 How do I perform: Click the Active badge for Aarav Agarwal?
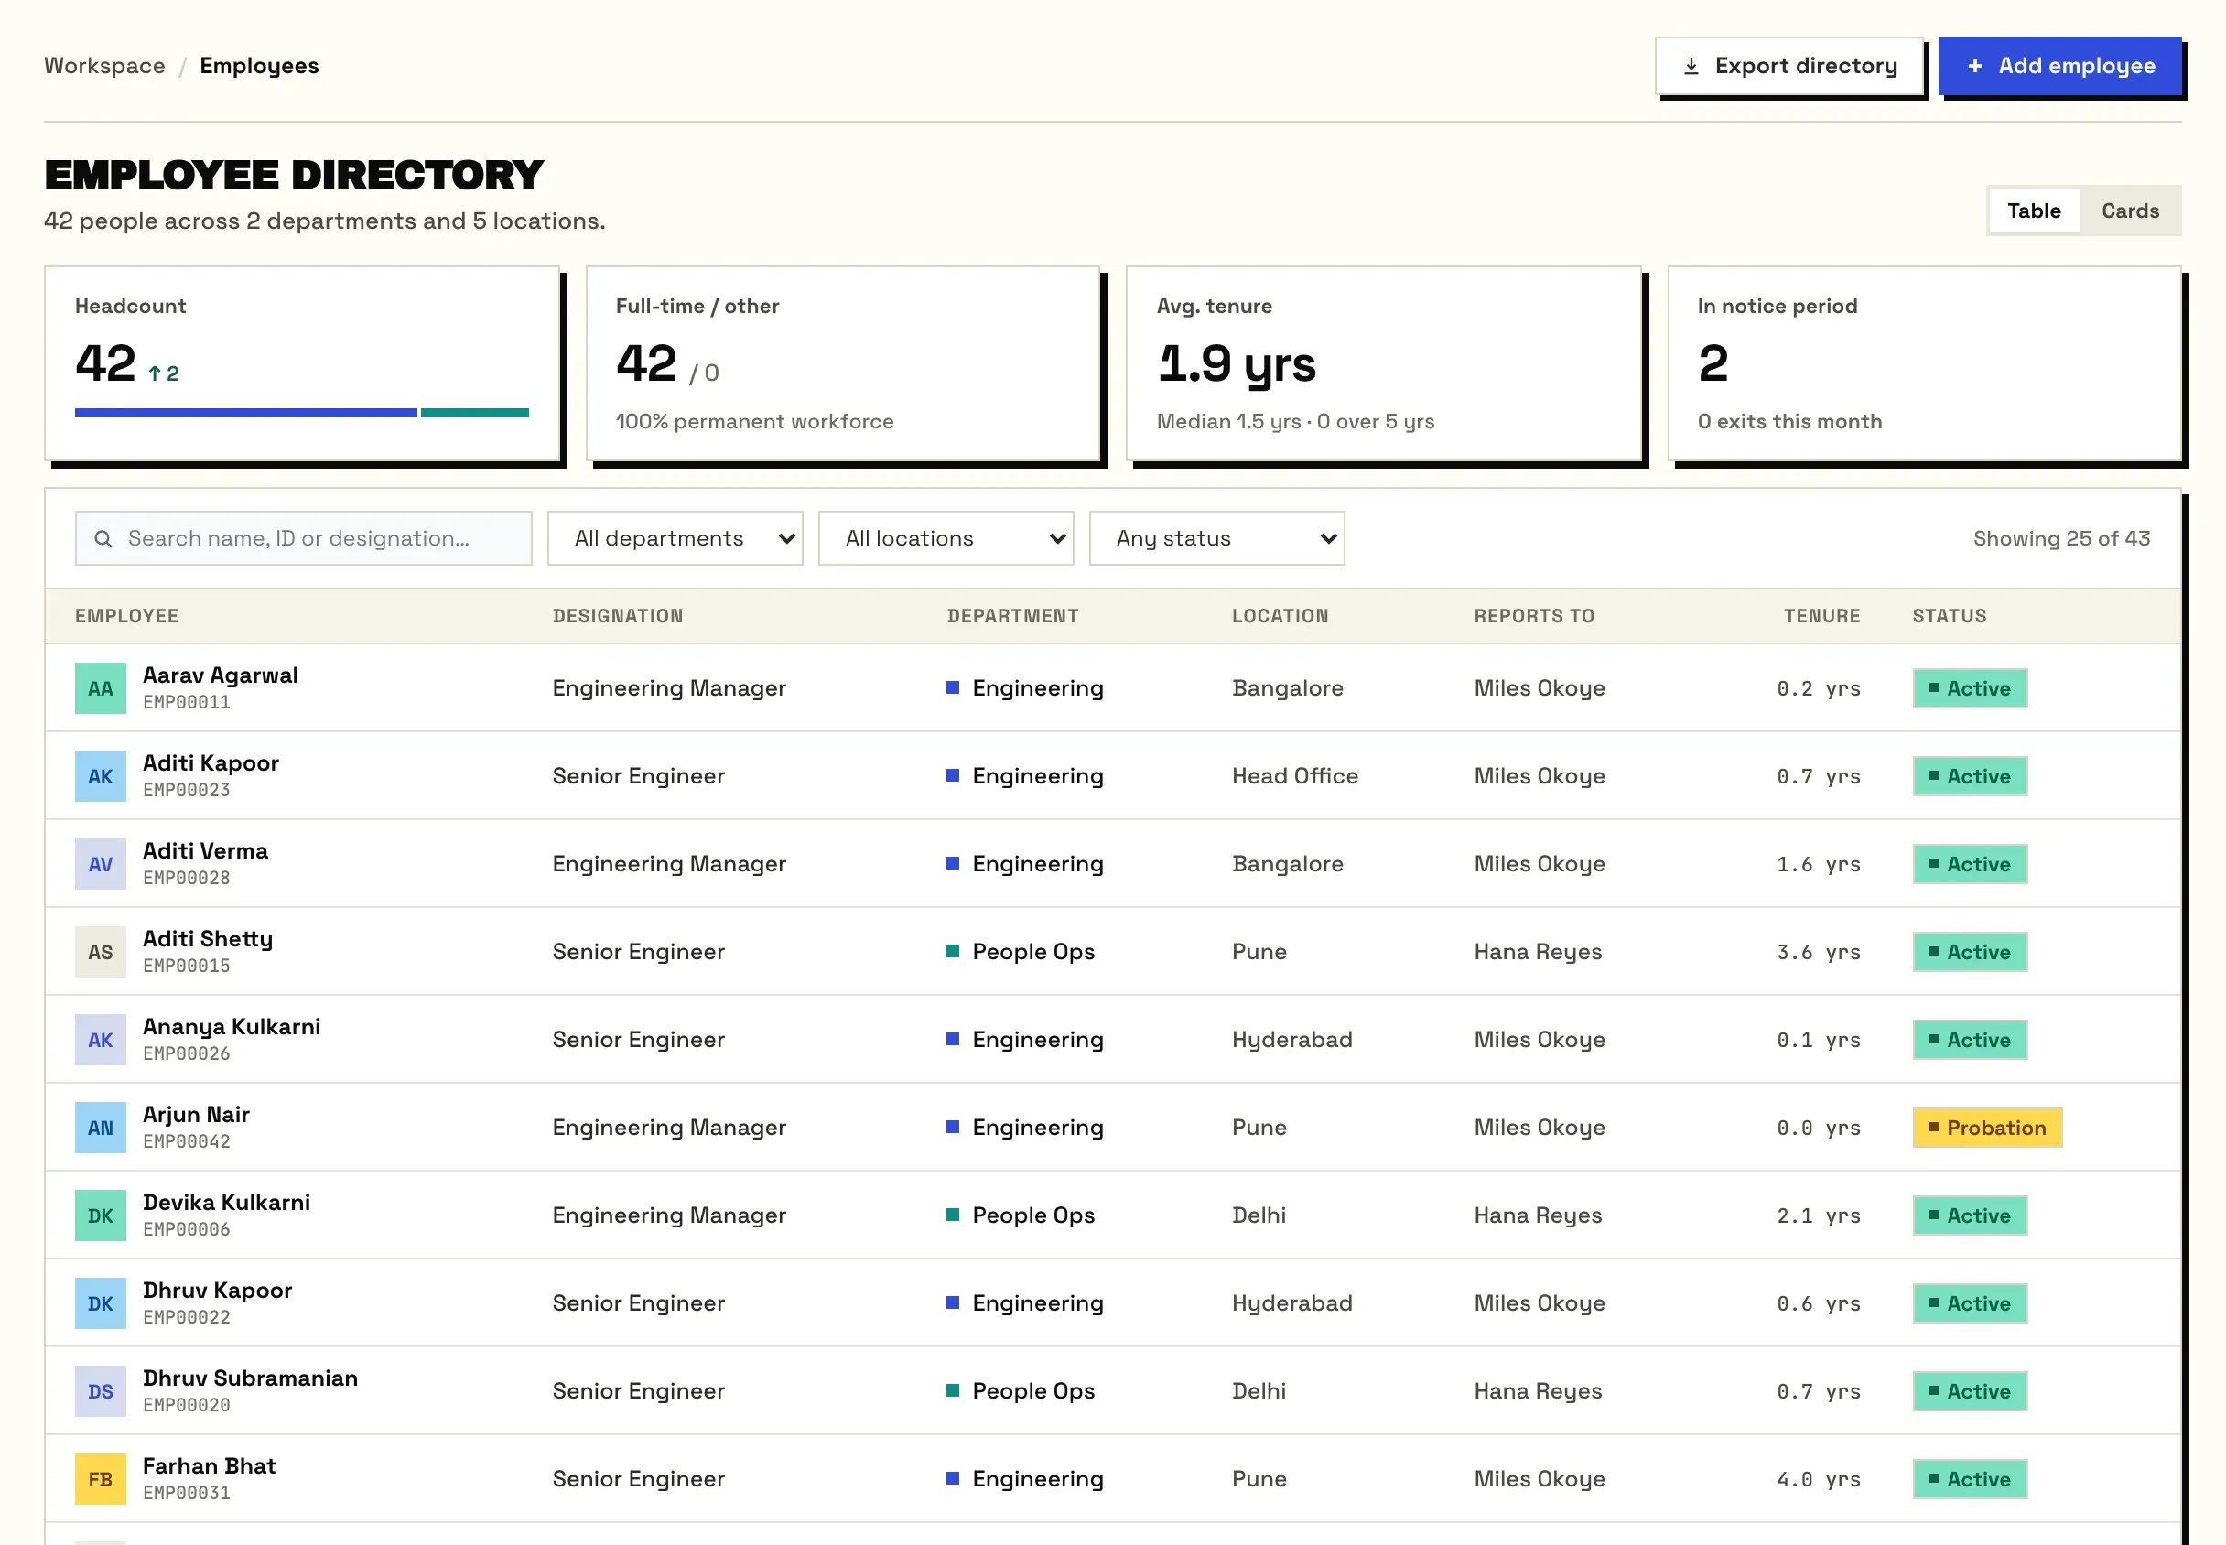pyautogui.click(x=1972, y=689)
